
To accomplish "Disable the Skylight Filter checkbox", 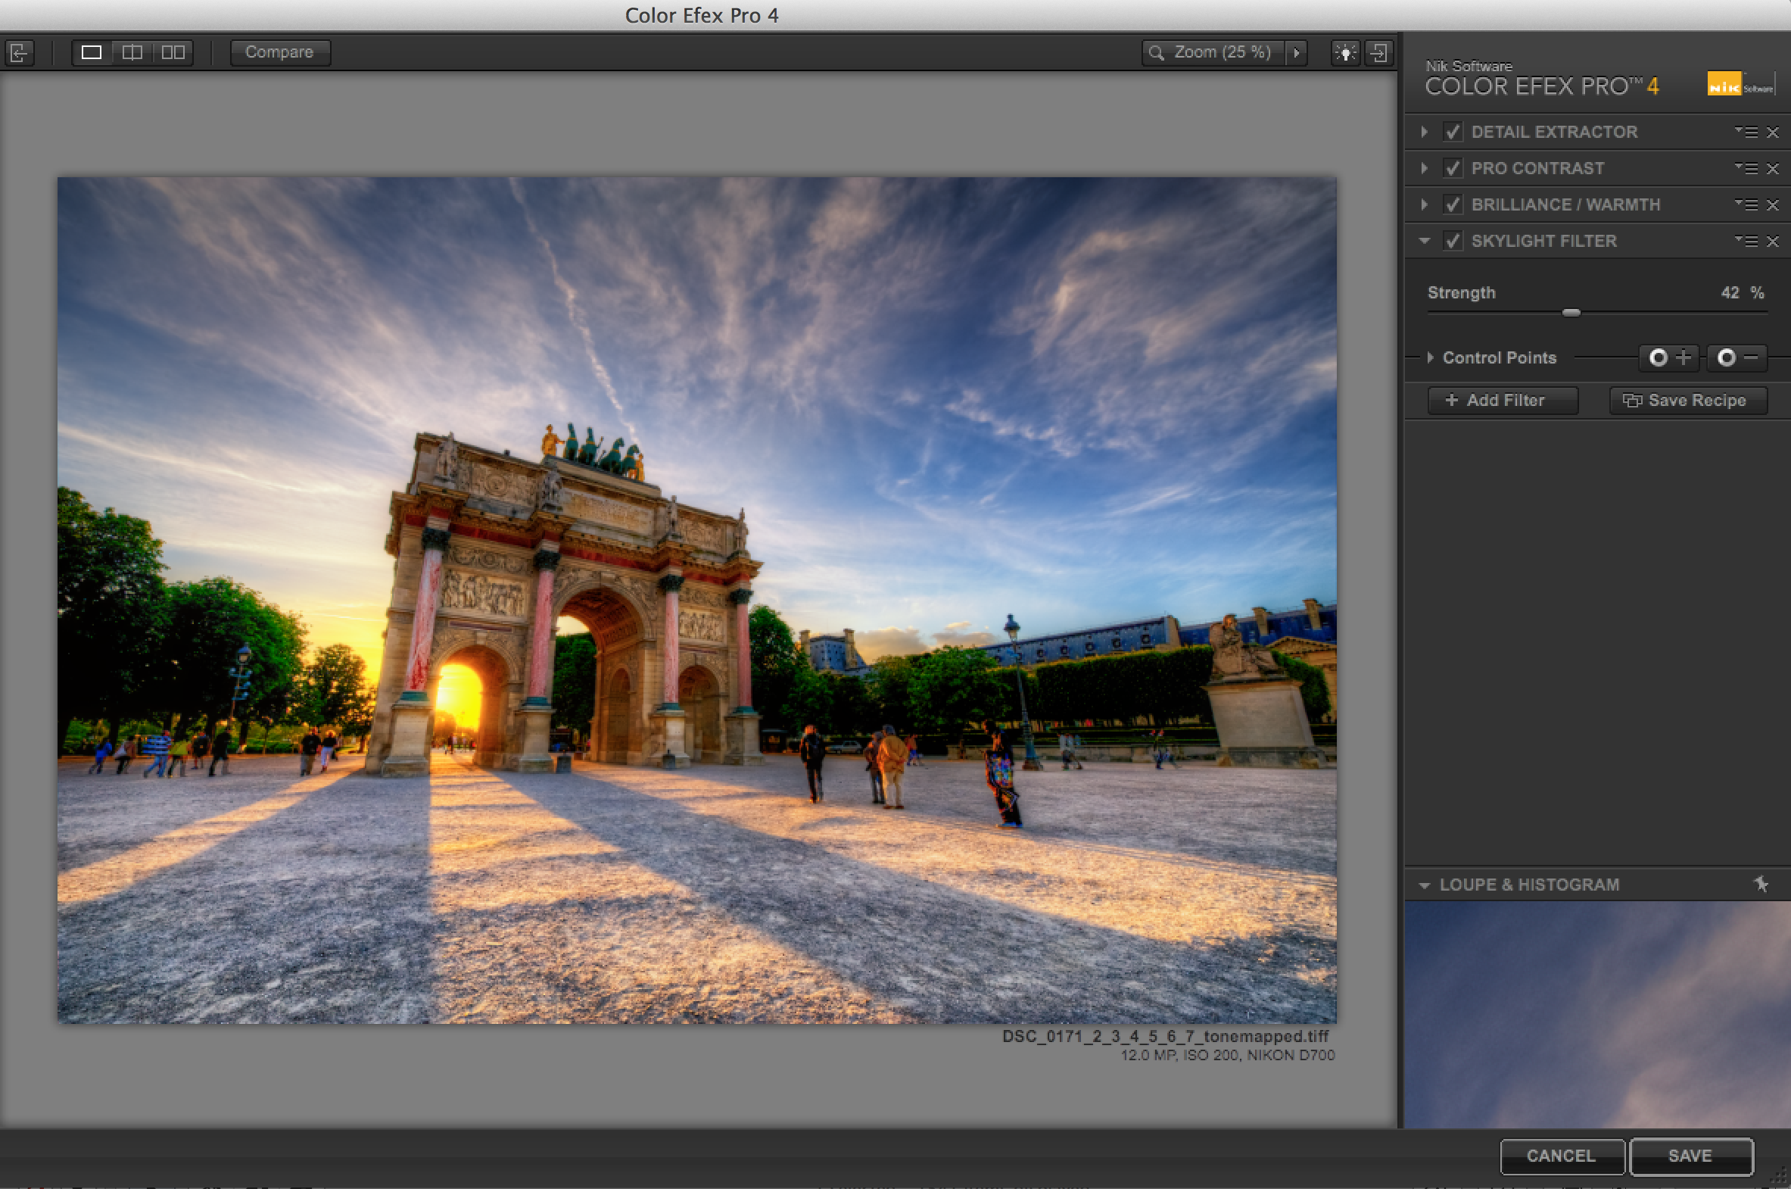I will click(x=1452, y=241).
